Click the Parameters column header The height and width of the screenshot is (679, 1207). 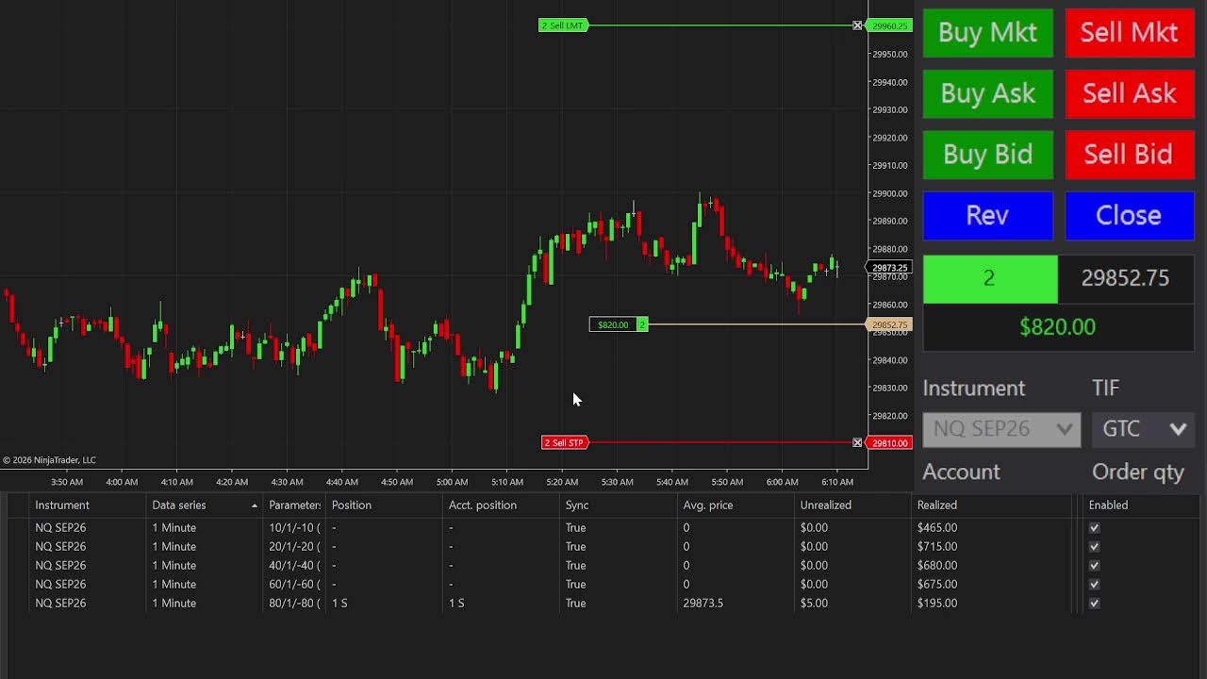(x=294, y=505)
